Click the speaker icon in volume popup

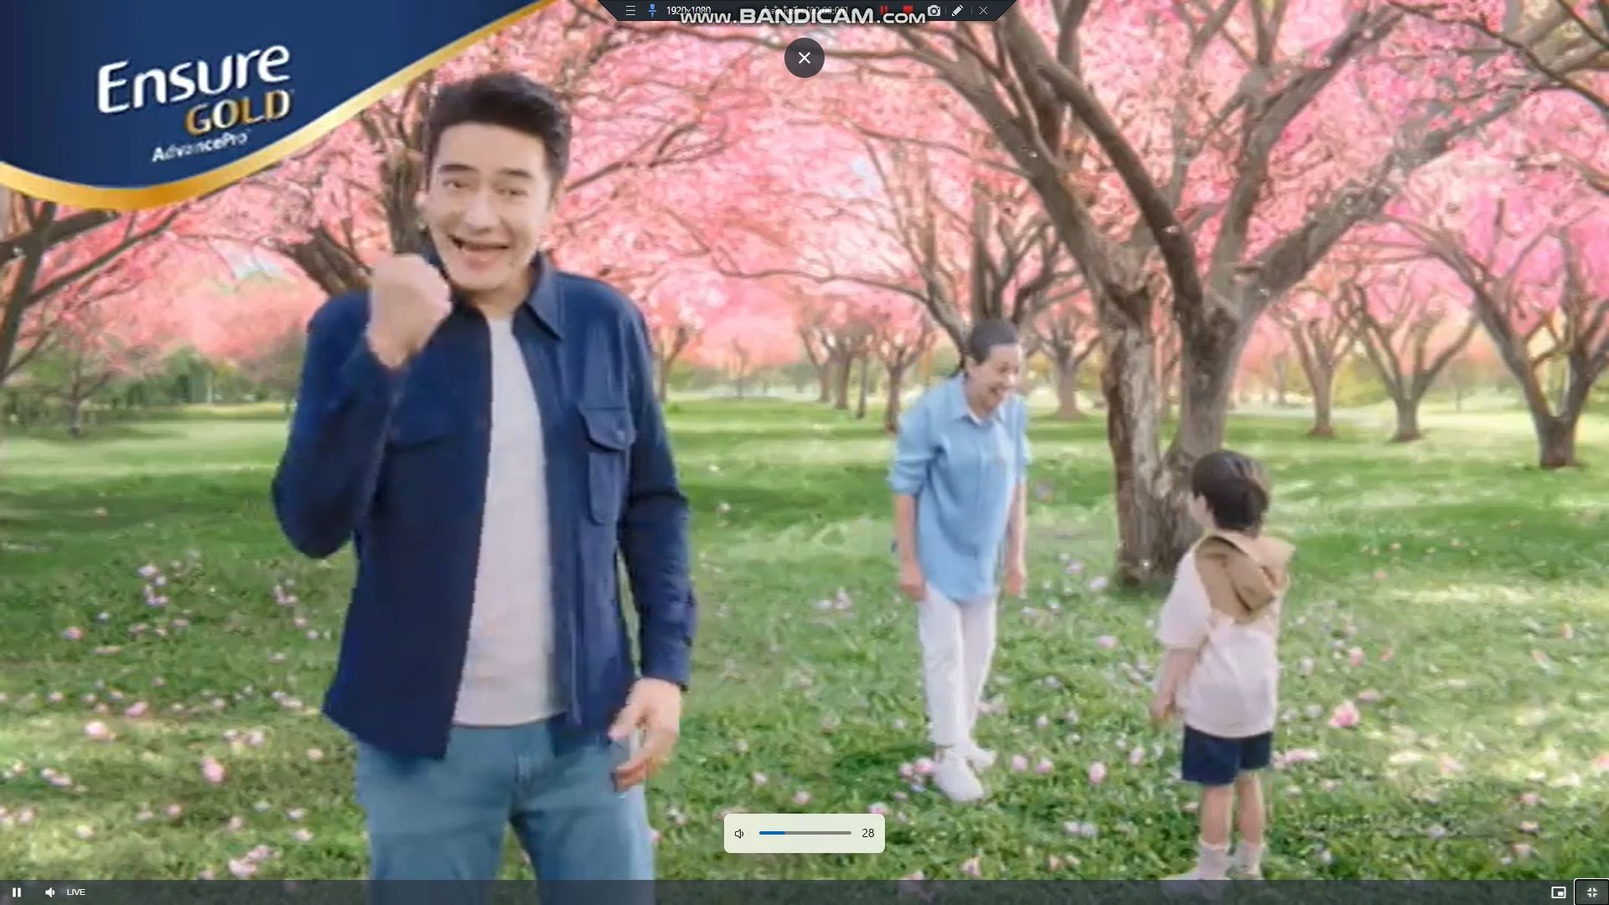(739, 833)
